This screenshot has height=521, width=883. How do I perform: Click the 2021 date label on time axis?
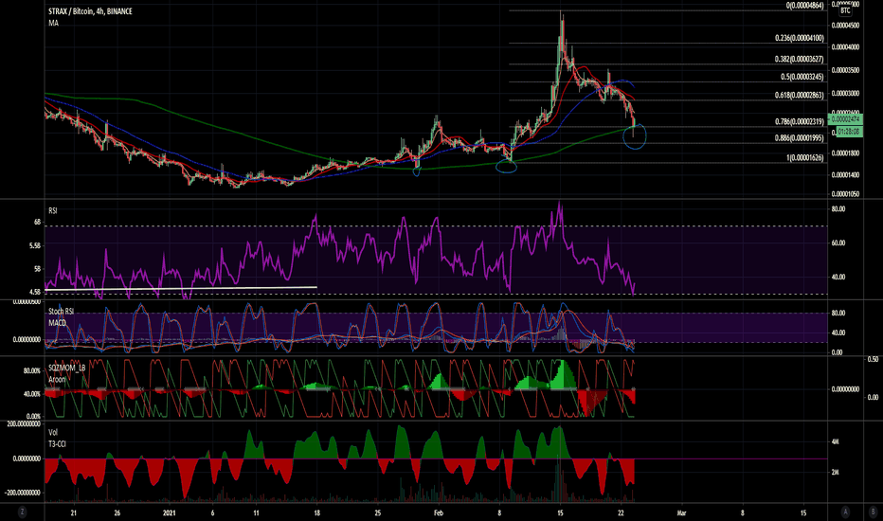170,513
